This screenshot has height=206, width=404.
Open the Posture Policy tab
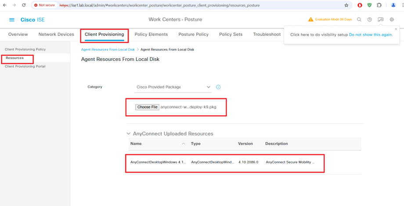click(x=194, y=34)
